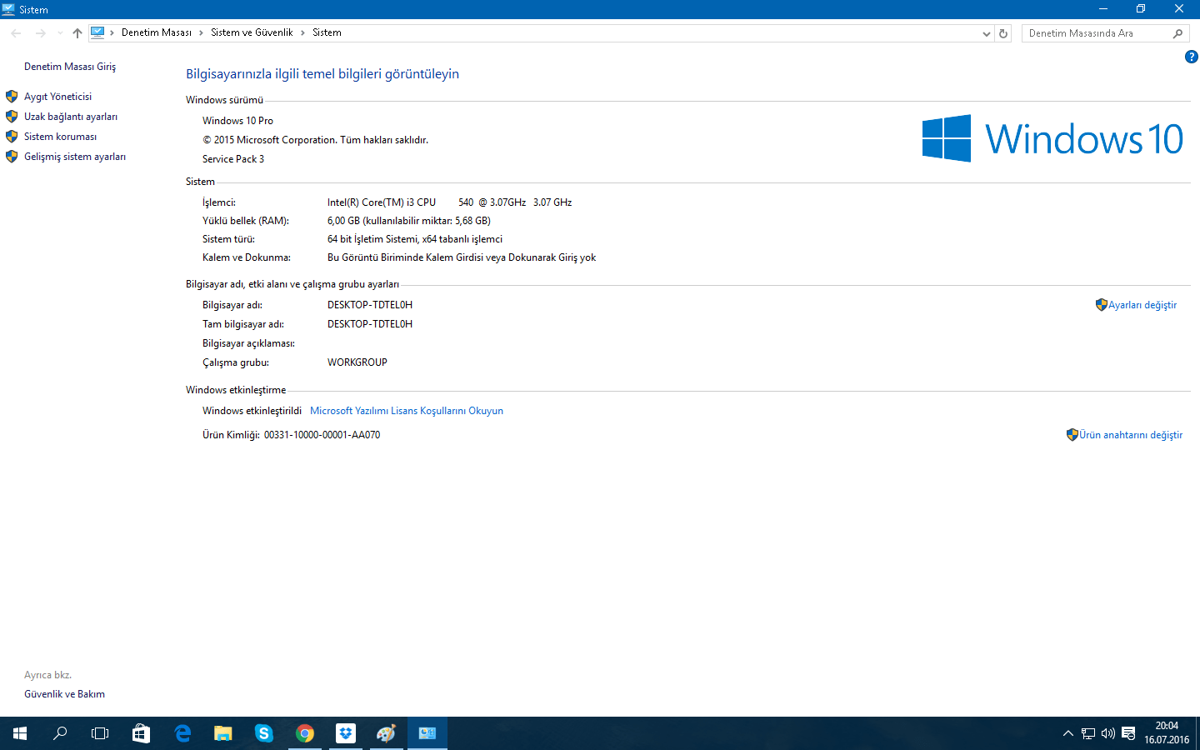Open Gelişmiş sistem ayarları
This screenshot has width=1200, height=750.
(75, 157)
